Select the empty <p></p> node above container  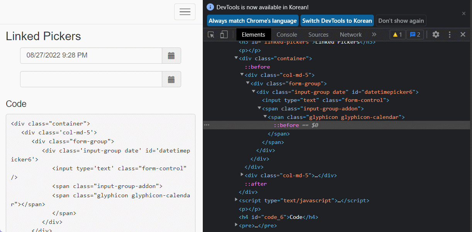click(x=250, y=50)
